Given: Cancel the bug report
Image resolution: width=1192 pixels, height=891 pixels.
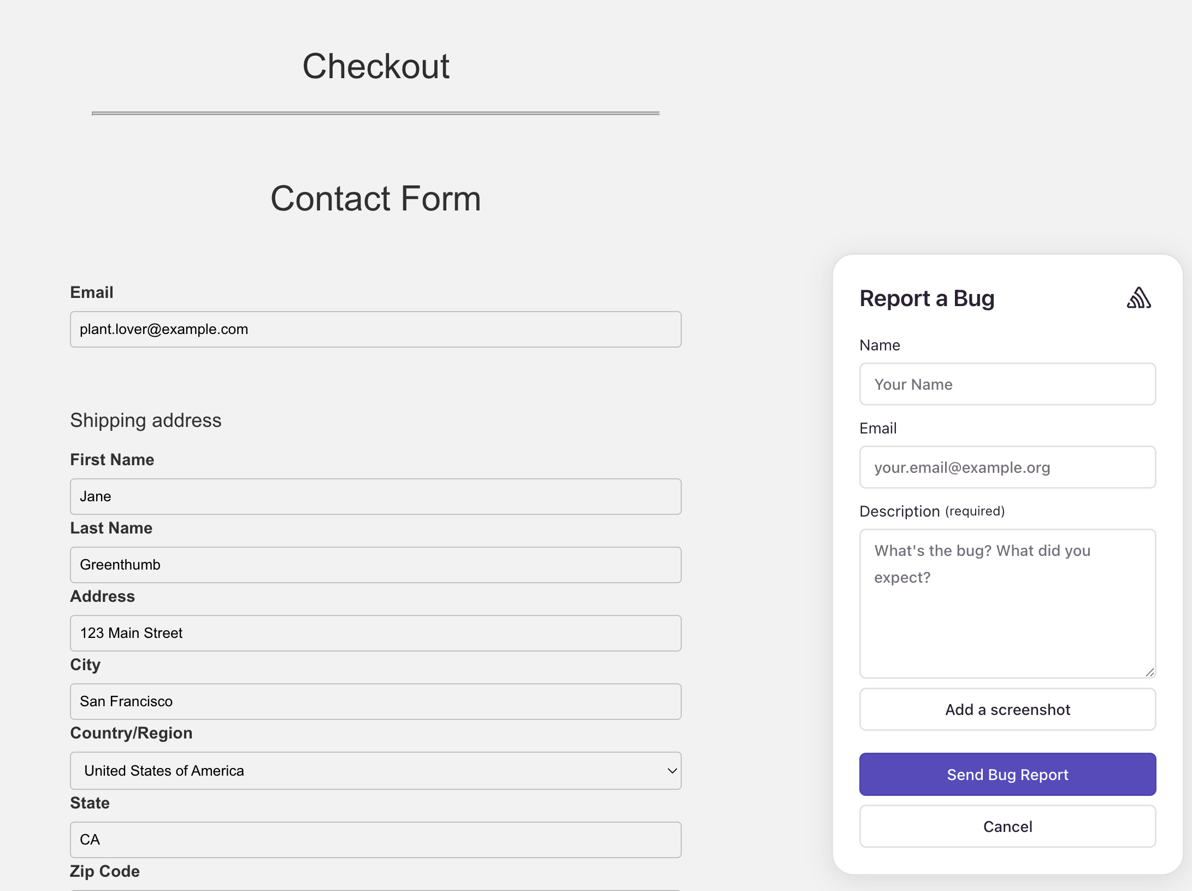Looking at the screenshot, I should [1007, 826].
